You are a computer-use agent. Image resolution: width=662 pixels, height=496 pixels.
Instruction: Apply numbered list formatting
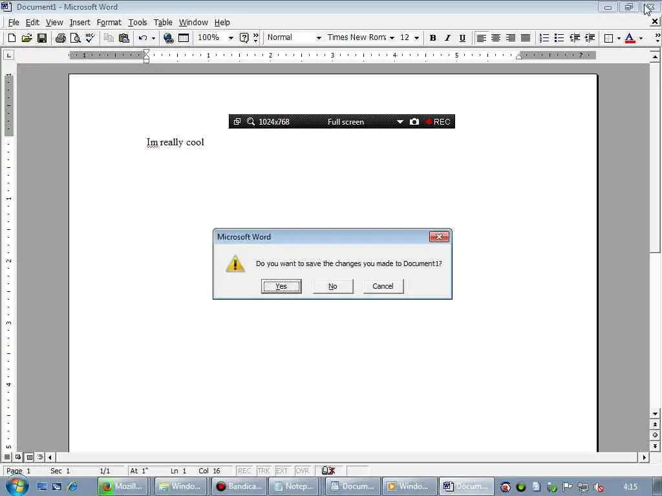click(x=544, y=38)
